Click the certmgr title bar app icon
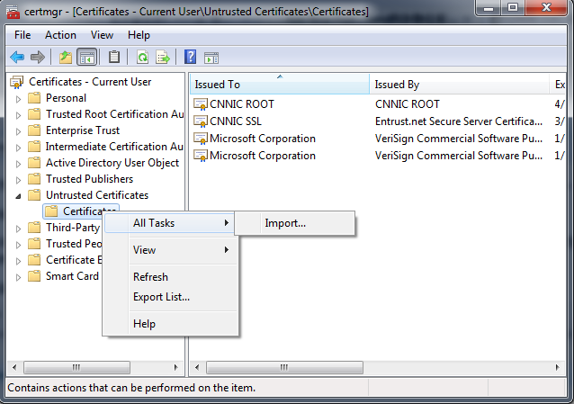 tap(13, 12)
